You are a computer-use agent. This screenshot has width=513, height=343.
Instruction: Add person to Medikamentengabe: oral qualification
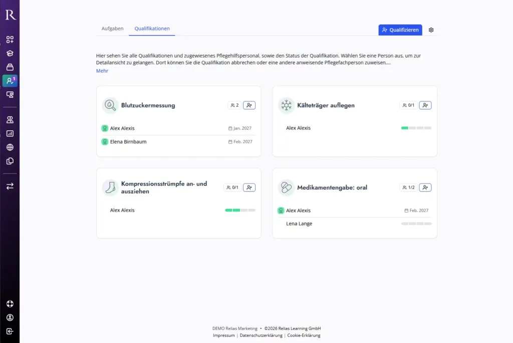click(x=425, y=188)
